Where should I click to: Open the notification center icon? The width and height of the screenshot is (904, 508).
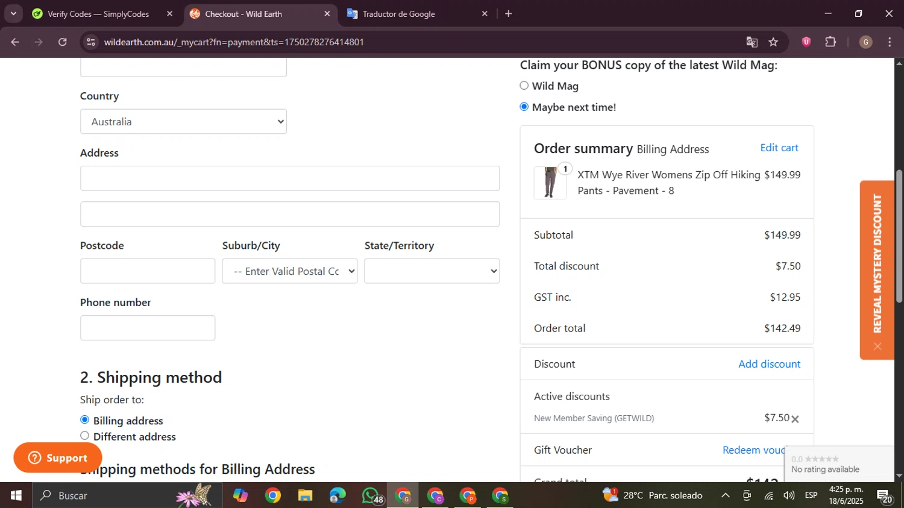tap(885, 497)
